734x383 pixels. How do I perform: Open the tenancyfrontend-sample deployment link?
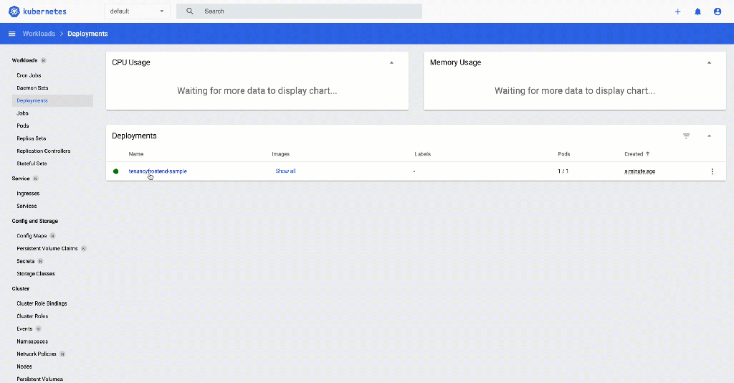click(x=158, y=171)
